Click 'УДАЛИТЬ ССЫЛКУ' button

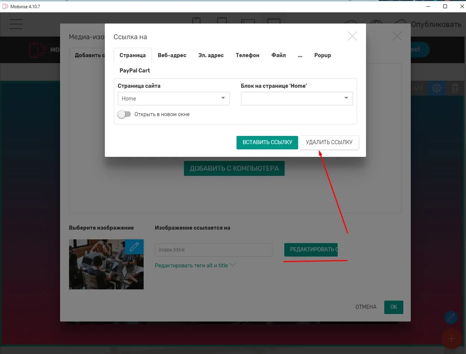[329, 142]
